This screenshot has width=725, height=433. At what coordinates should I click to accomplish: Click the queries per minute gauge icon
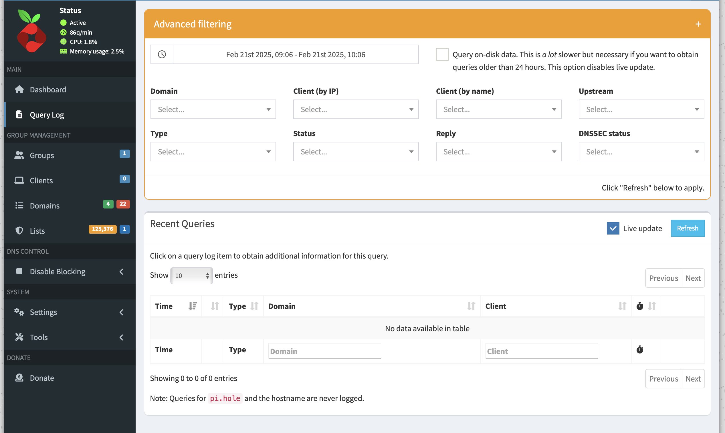coord(63,32)
